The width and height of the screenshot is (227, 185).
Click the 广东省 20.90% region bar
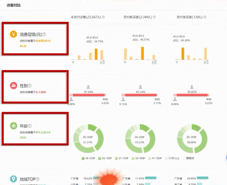[x=202, y=178]
